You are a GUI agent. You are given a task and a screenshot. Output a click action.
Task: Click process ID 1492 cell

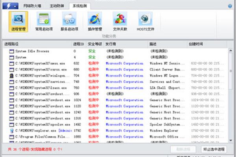(77, 124)
